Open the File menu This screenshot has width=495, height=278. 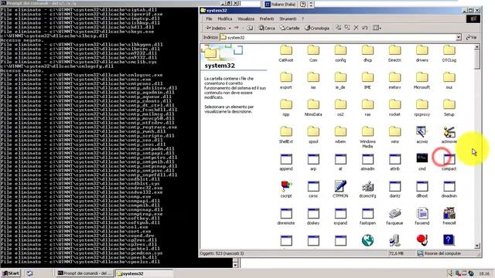209,19
